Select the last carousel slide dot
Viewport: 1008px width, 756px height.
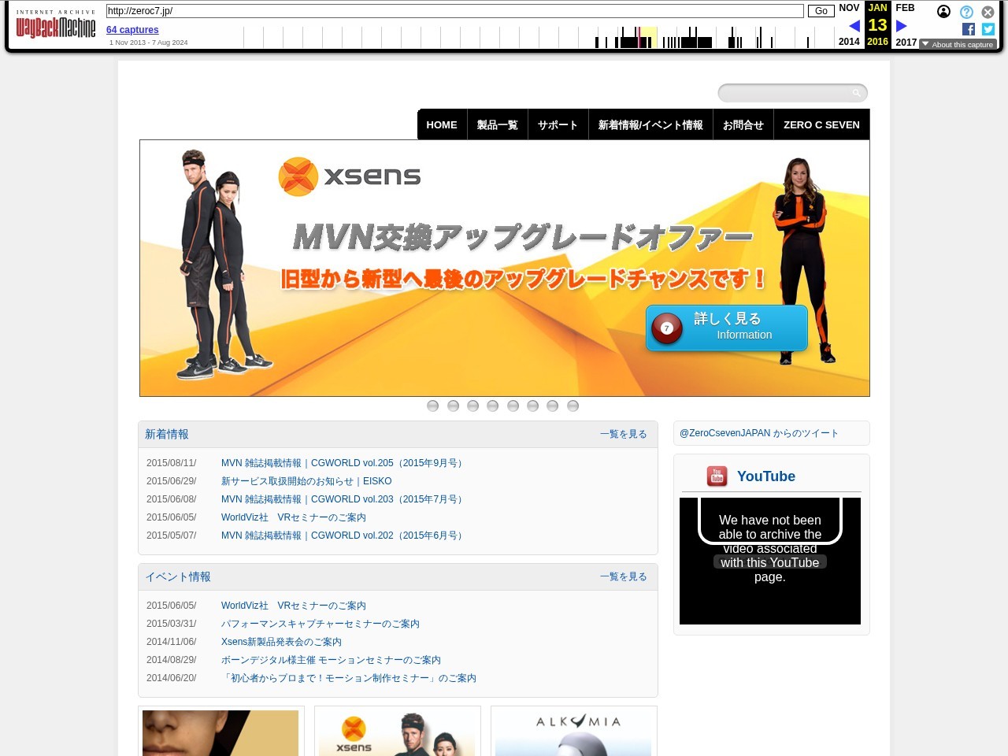point(573,406)
